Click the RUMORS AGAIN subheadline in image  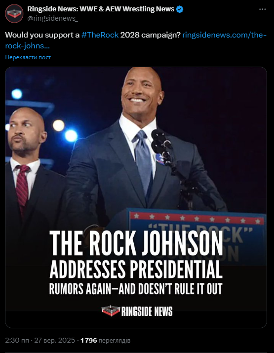136,289
